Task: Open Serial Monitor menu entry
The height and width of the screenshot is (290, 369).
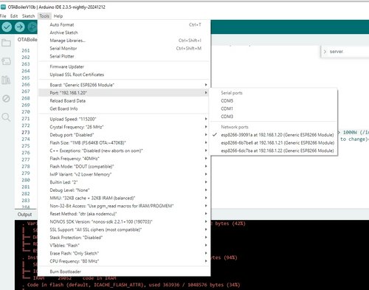Action: coord(124,48)
